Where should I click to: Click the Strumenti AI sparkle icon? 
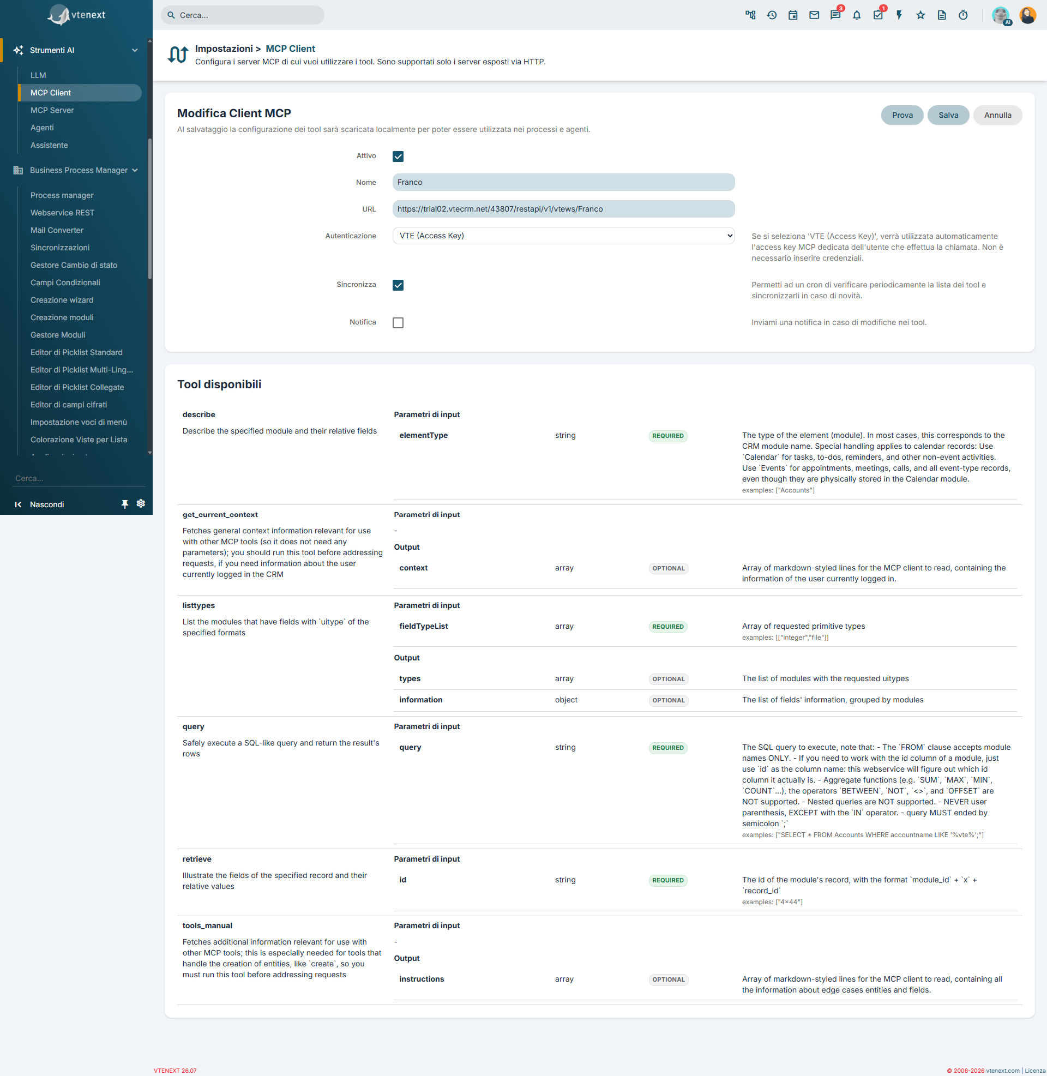click(x=18, y=50)
